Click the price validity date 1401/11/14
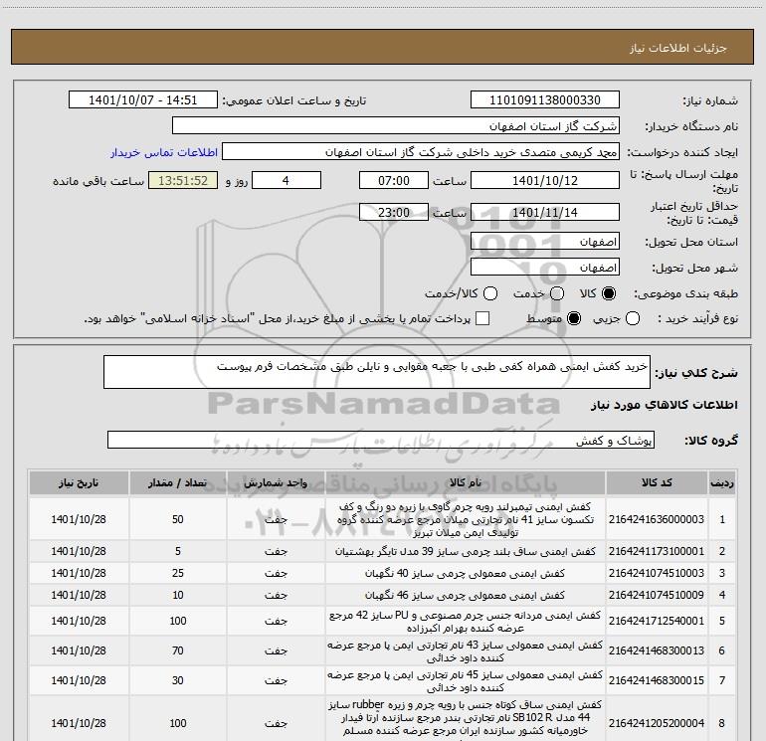Screen dimensions: 766x741 [545, 212]
